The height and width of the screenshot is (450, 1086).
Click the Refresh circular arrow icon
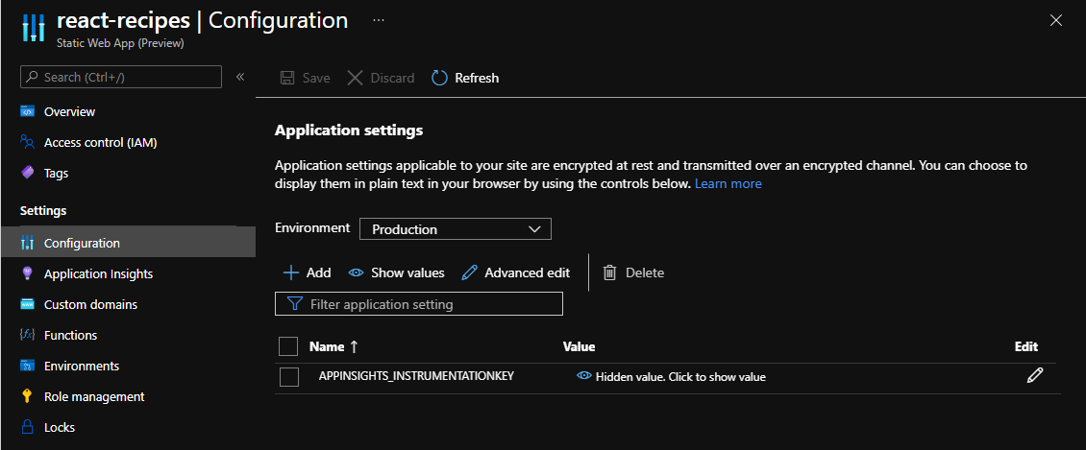click(x=440, y=78)
